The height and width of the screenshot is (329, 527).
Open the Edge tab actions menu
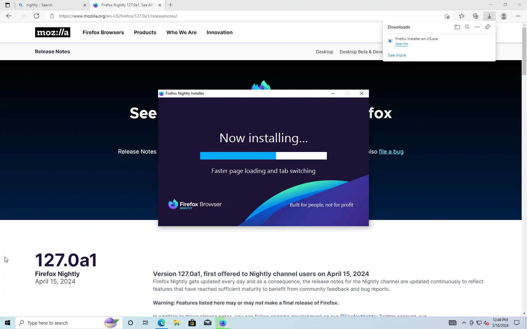tap(8, 5)
